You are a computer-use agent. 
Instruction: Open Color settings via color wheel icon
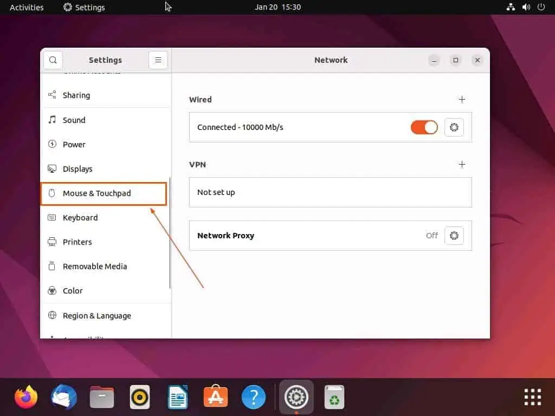pos(52,290)
